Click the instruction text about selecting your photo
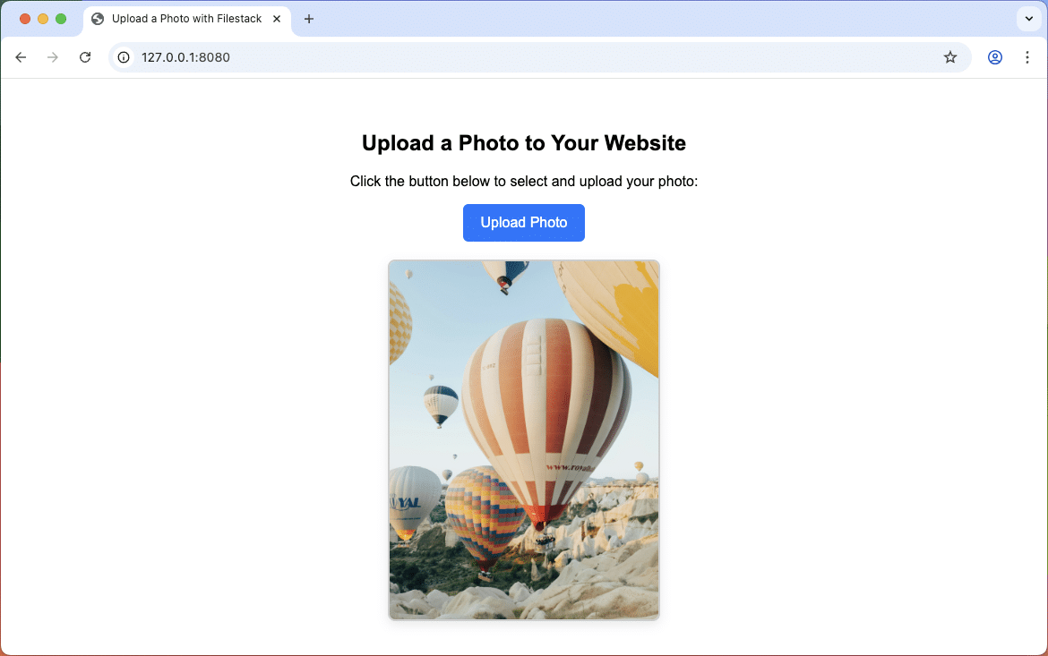The image size is (1048, 656). [x=523, y=181]
